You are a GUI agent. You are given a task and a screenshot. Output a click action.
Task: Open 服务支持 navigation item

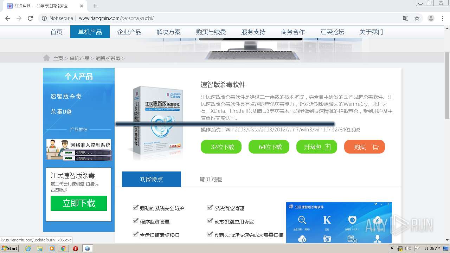[x=253, y=32]
